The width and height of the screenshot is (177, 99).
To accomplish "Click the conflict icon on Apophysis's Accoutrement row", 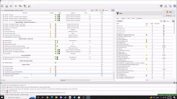I will click(50, 28).
